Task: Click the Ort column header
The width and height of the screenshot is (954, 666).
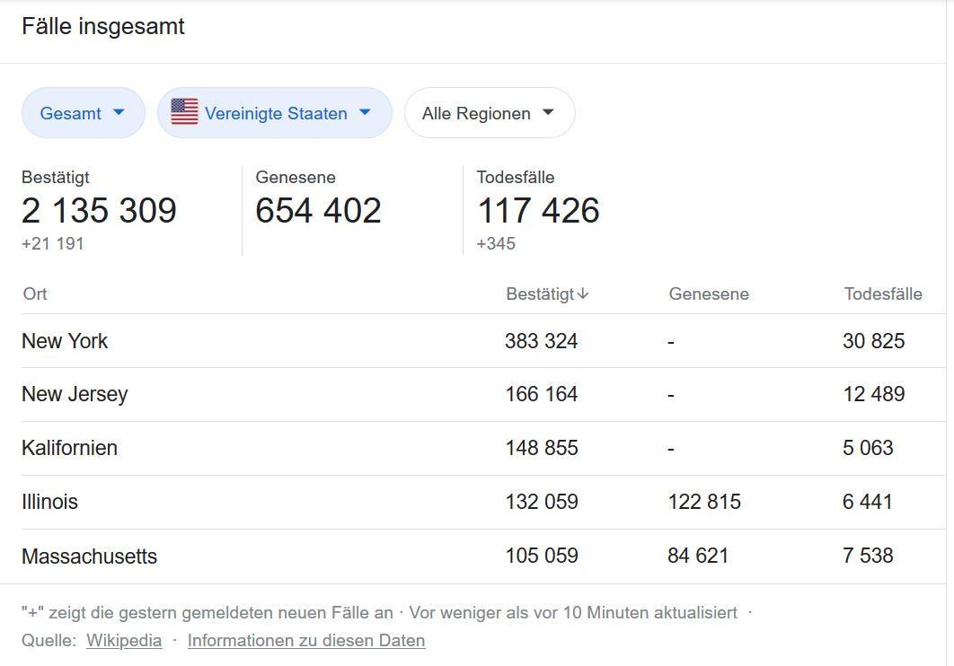Action: [35, 294]
